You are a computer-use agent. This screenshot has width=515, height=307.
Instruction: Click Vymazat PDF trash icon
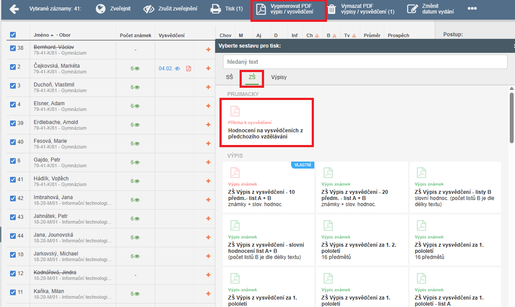click(x=332, y=9)
